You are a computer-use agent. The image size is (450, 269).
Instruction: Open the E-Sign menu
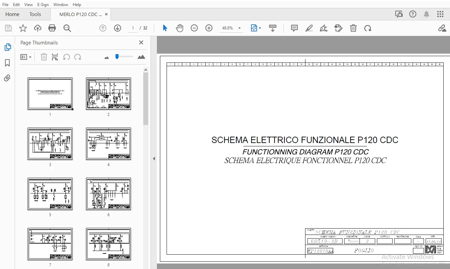tap(43, 4)
